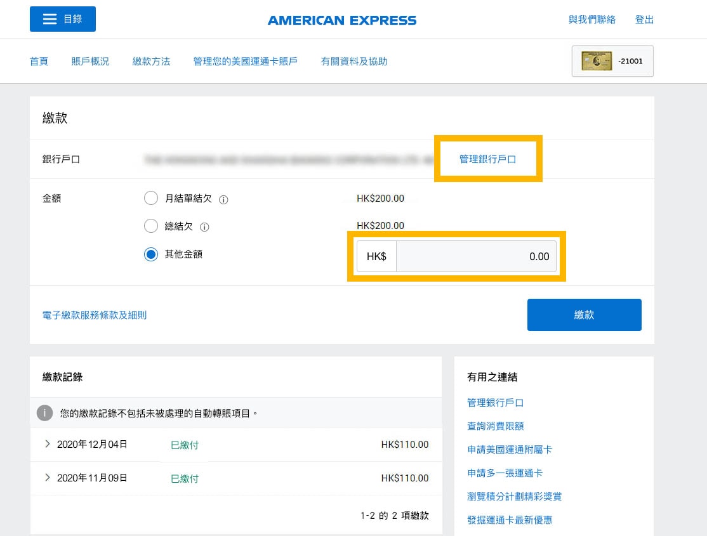This screenshot has width=707, height=536.
Task: Click into the HK$ amount input field
Action: (x=475, y=257)
